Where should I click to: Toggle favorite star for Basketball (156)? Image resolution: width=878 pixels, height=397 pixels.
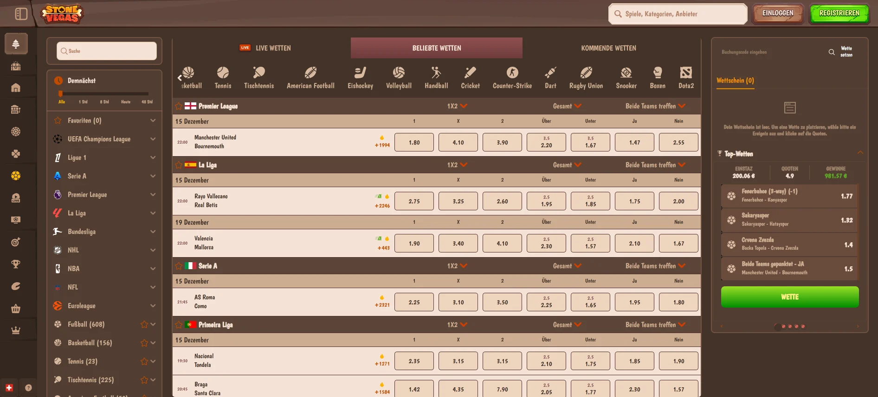point(144,343)
